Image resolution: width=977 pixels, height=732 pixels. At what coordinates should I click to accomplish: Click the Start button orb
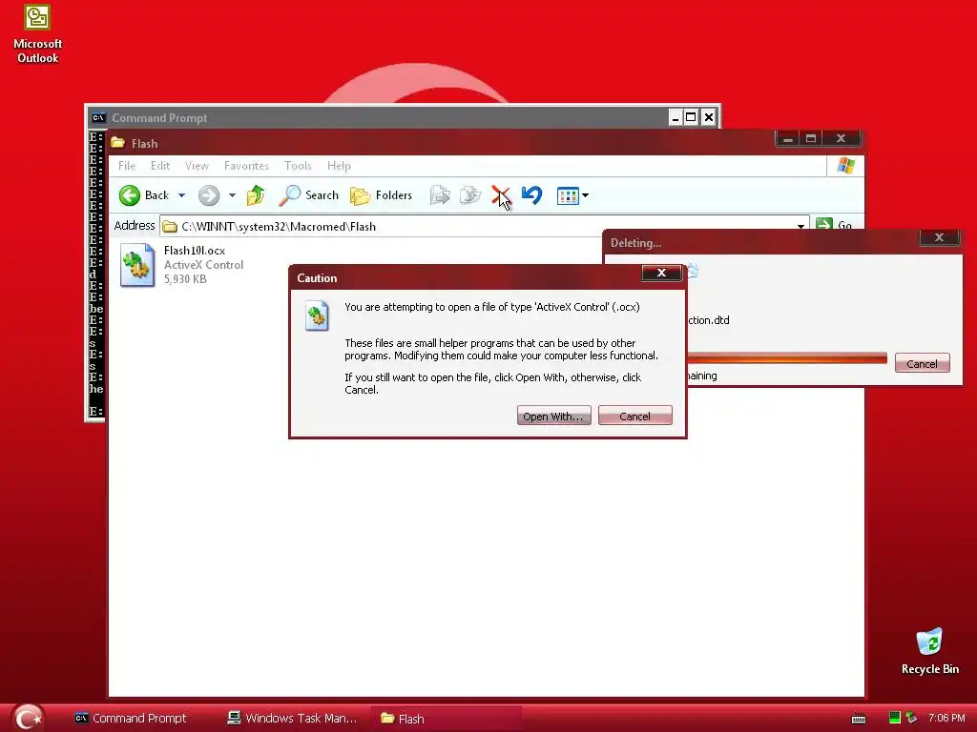(x=28, y=718)
